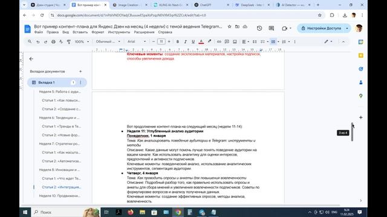The image size is (387, 217).
Task: Click the search menus magnifier icon
Action: pyautogui.click(x=30, y=42)
